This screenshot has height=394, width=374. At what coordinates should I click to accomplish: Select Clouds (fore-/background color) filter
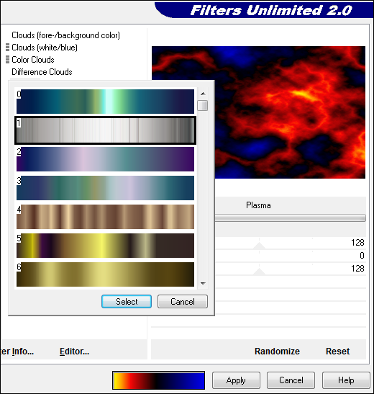pyautogui.click(x=65, y=35)
